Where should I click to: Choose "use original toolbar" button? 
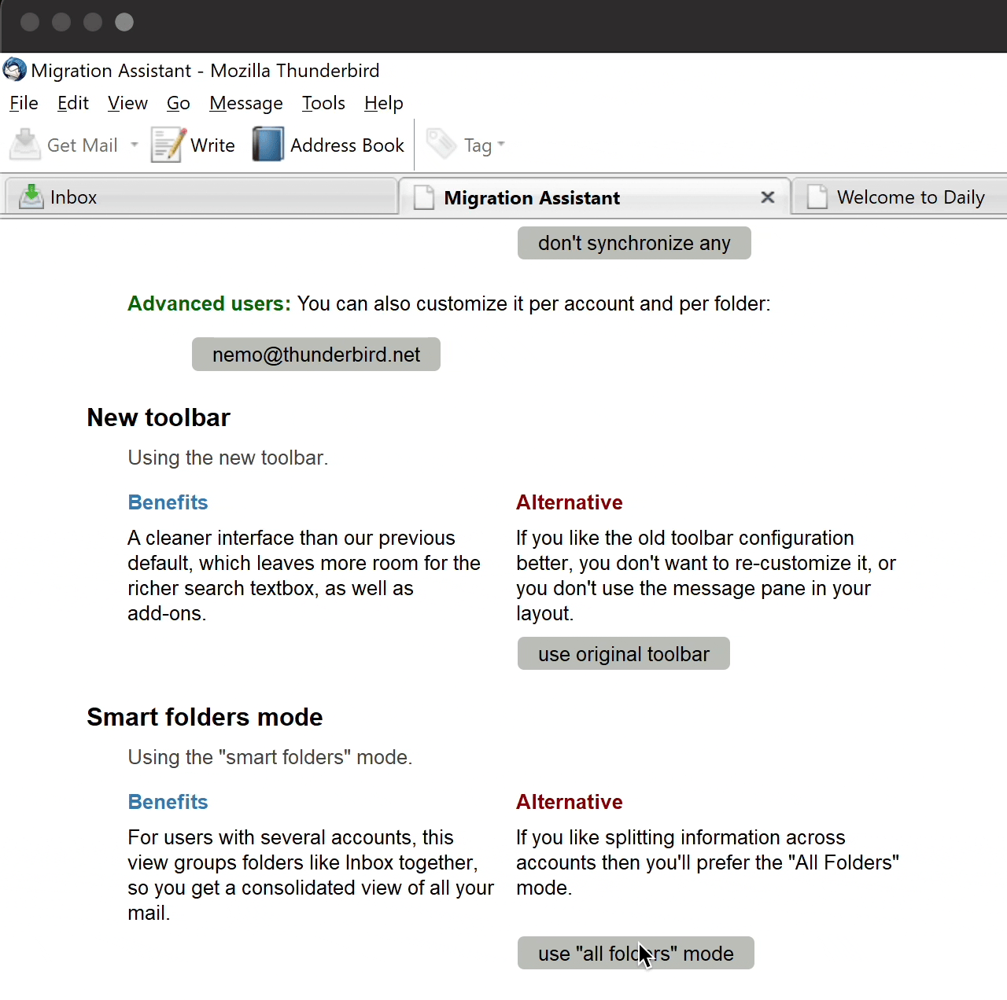[623, 654]
